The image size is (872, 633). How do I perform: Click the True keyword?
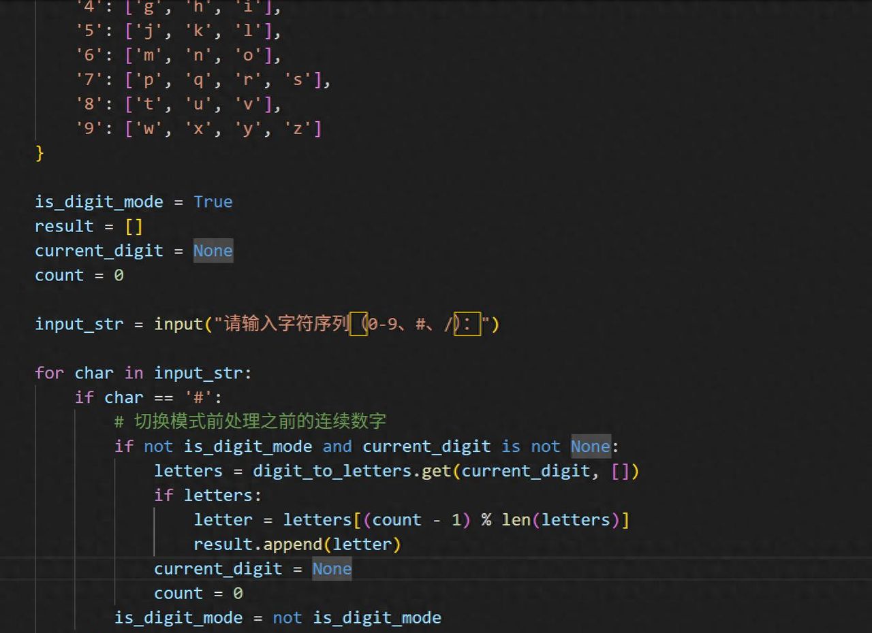click(213, 201)
